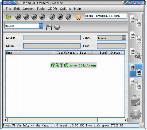
Task: Click the Album text field
Action: click(52, 46)
